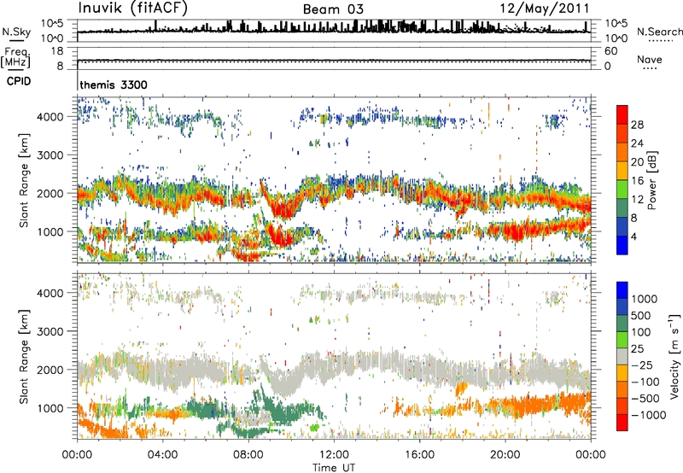Image resolution: width=683 pixels, height=473 pixels.
Task: Click the red bottom of the velocity colorbar
Action: point(622,423)
